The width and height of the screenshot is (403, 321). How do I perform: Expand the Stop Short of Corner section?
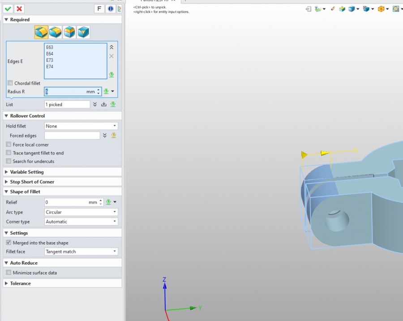click(6, 182)
